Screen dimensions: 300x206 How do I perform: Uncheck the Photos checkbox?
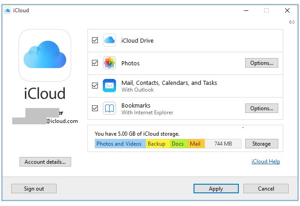pyautogui.click(x=95, y=63)
